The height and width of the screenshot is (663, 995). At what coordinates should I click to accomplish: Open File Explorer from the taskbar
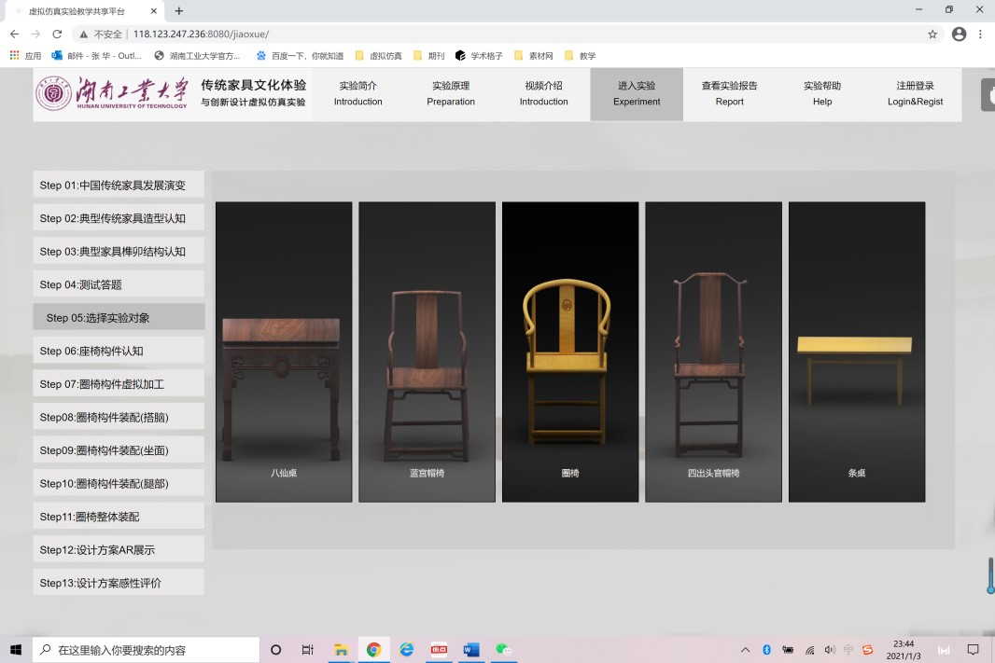341,650
